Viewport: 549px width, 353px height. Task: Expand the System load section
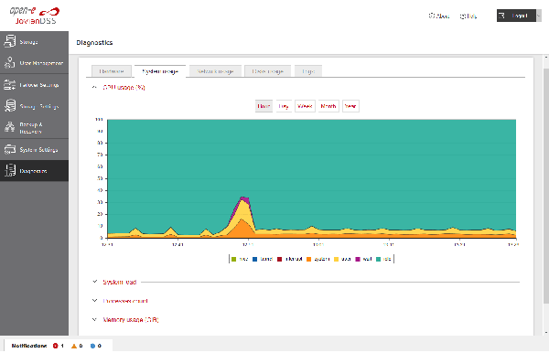pyautogui.click(x=94, y=282)
